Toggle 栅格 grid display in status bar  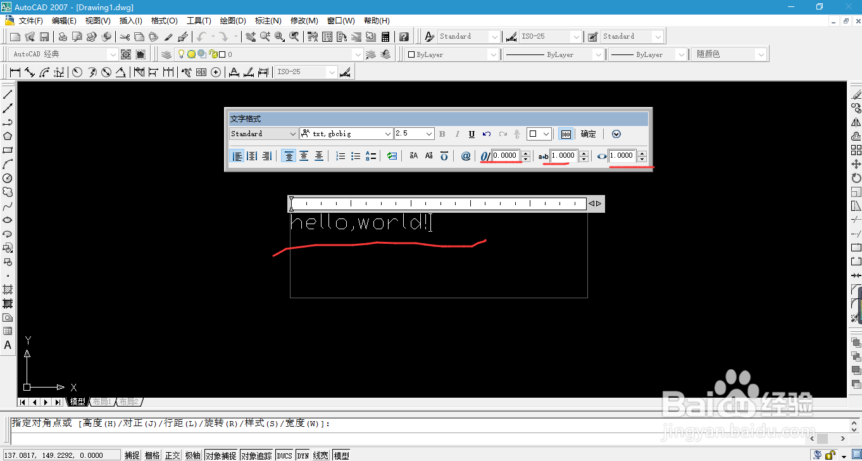153,455
